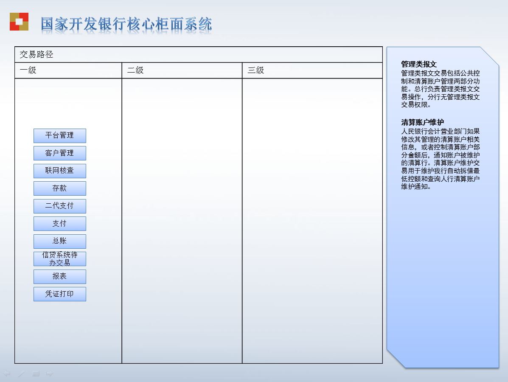Click the 清算账户维护 heading
The image size is (508, 382).
(422, 122)
